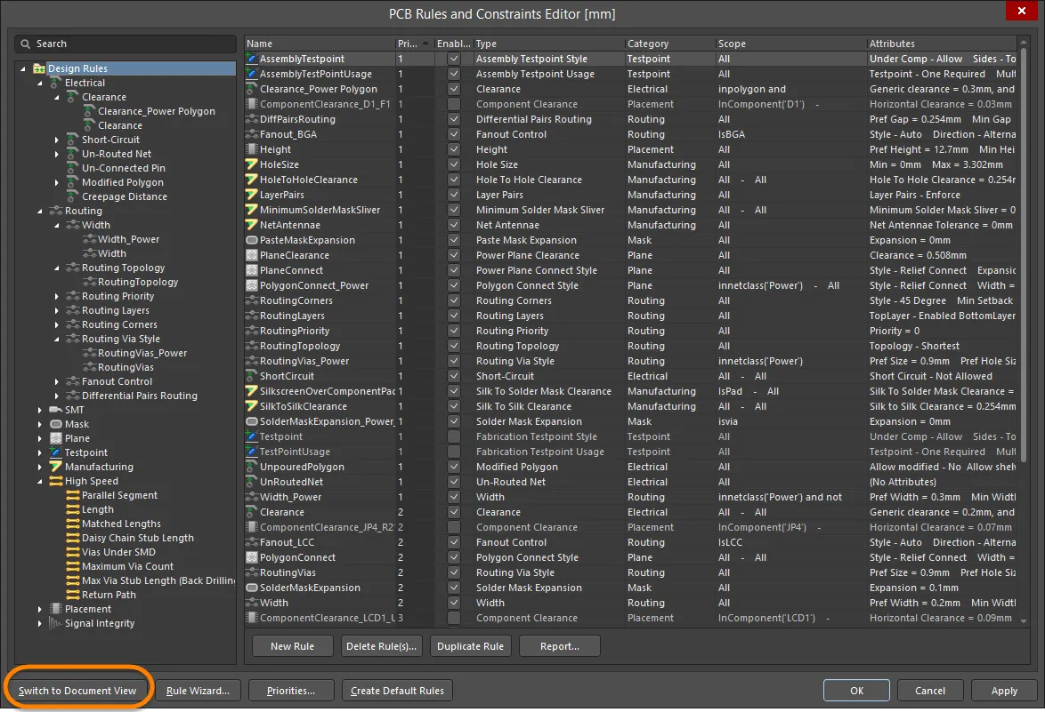Click the High Speed category icon
Viewport: 1045px width, 712px height.
click(56, 481)
